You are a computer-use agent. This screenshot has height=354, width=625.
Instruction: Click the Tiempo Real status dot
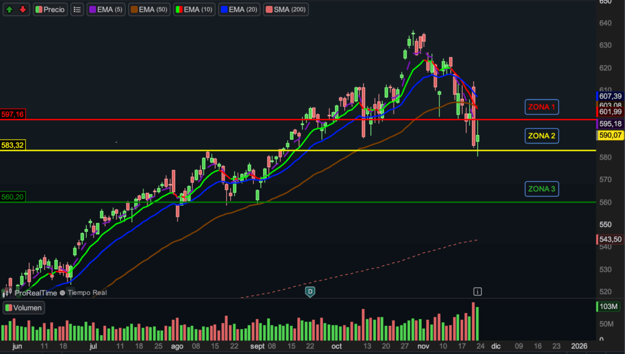coord(62,293)
